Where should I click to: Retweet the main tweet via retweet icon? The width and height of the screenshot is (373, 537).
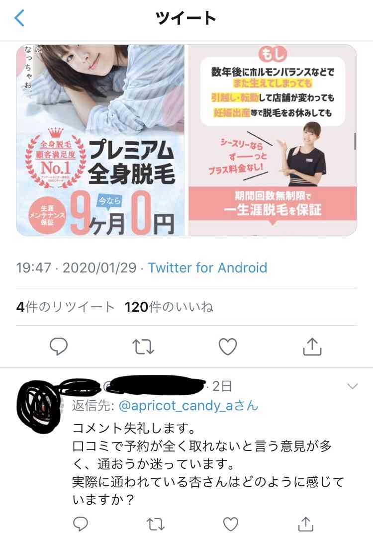143,347
